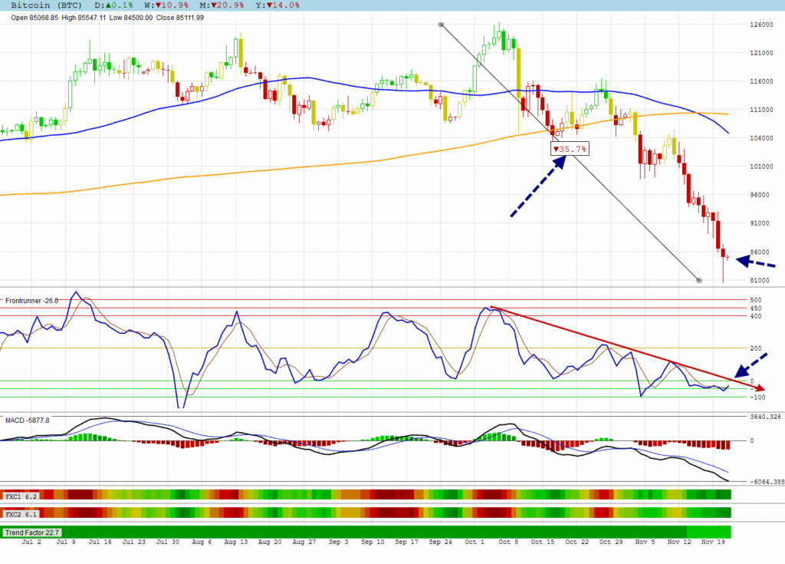Click light green end of Trend Factor bar
The image size is (785, 564).
708,532
